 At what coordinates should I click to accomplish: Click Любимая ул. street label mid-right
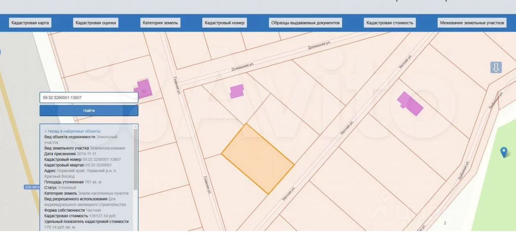[x=463, y=170]
